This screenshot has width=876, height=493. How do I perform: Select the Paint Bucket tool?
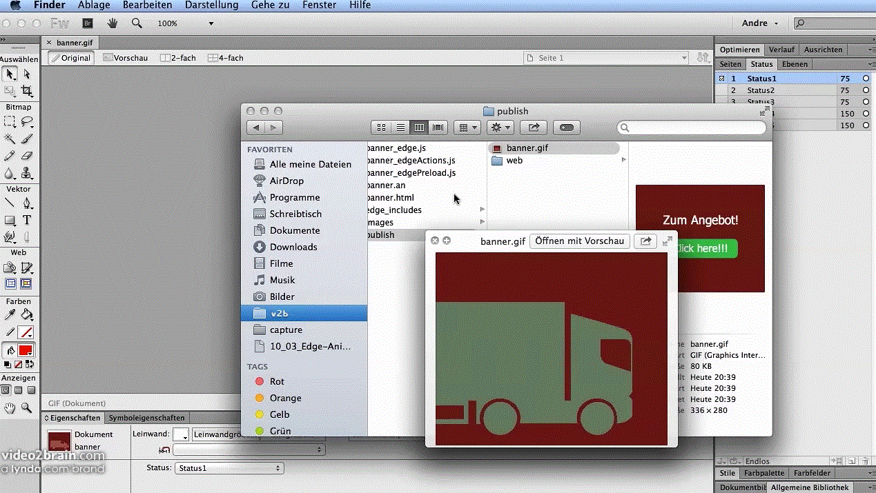[x=27, y=315]
